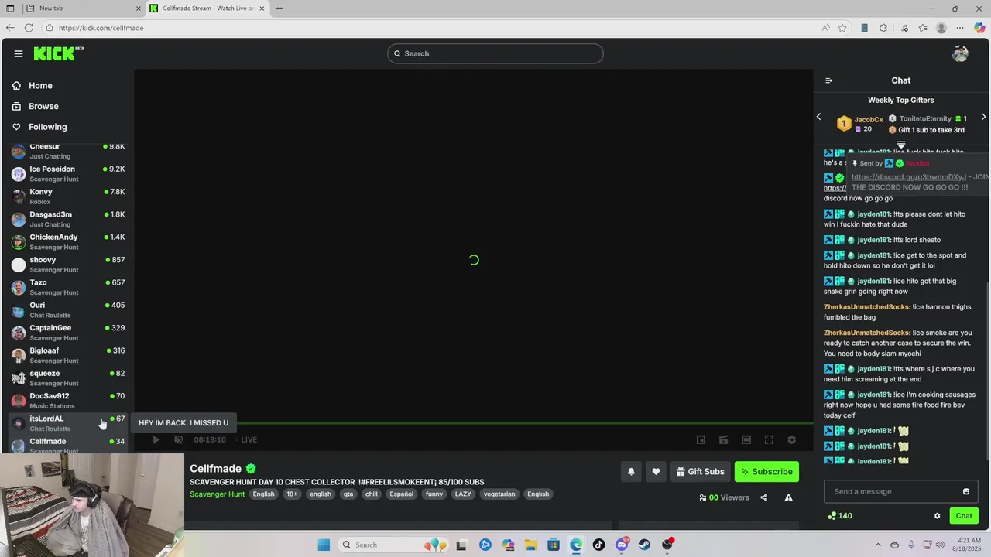Open the TikTok app from the taskbar
991x557 pixels.
click(598, 545)
